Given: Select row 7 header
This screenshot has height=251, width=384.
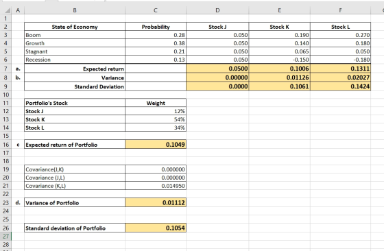Looking at the screenshot, I should point(6,69).
